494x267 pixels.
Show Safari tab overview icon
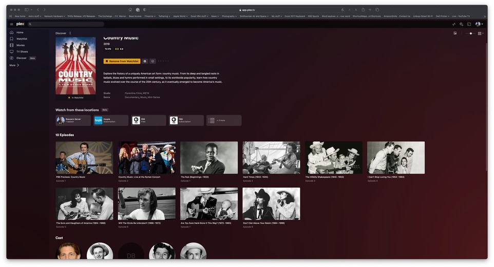[377, 10]
